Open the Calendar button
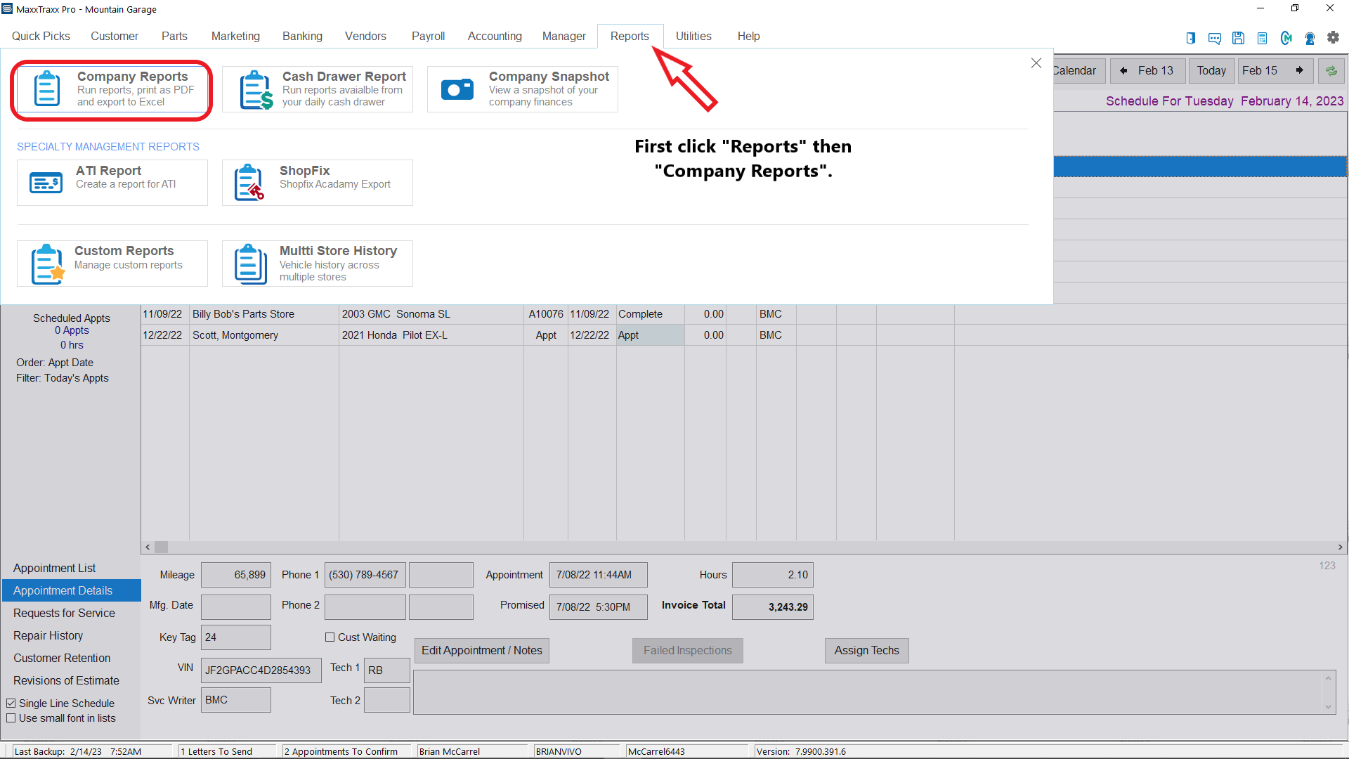The image size is (1349, 759). click(x=1078, y=71)
